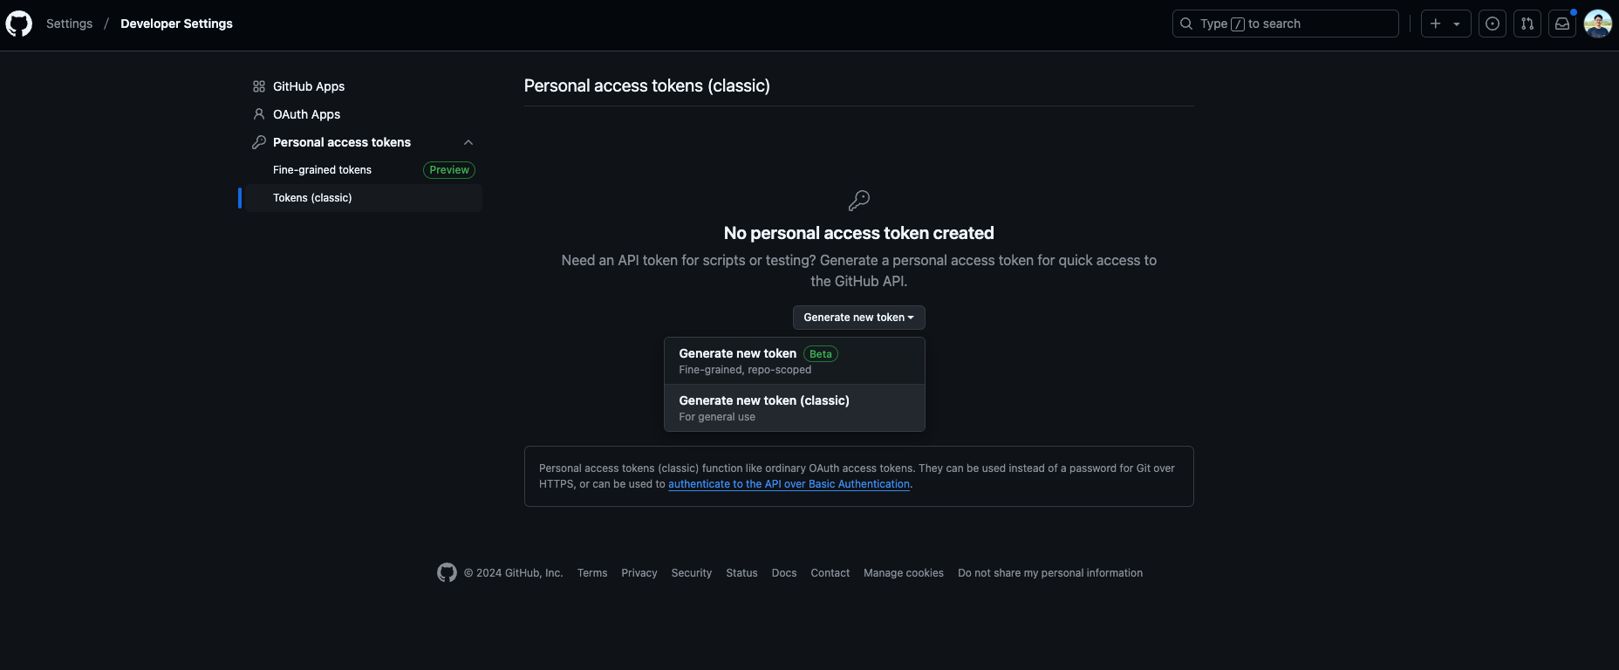Click the Beta badge in dropdown menu

point(821,354)
